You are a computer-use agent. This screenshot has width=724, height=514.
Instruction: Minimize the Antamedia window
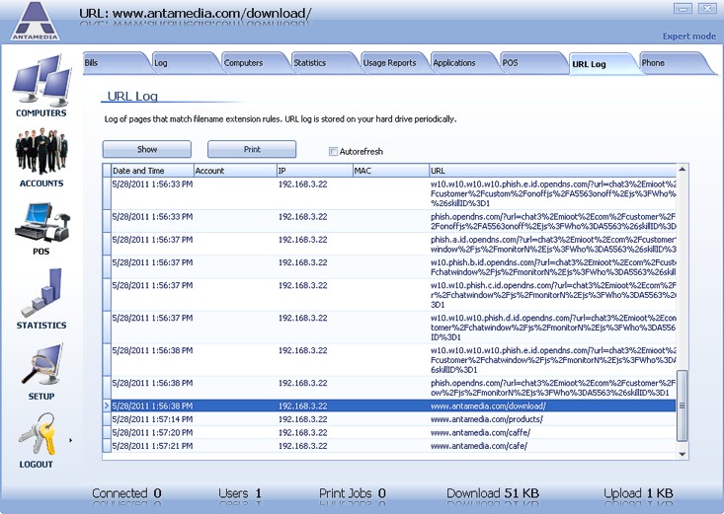click(x=683, y=8)
